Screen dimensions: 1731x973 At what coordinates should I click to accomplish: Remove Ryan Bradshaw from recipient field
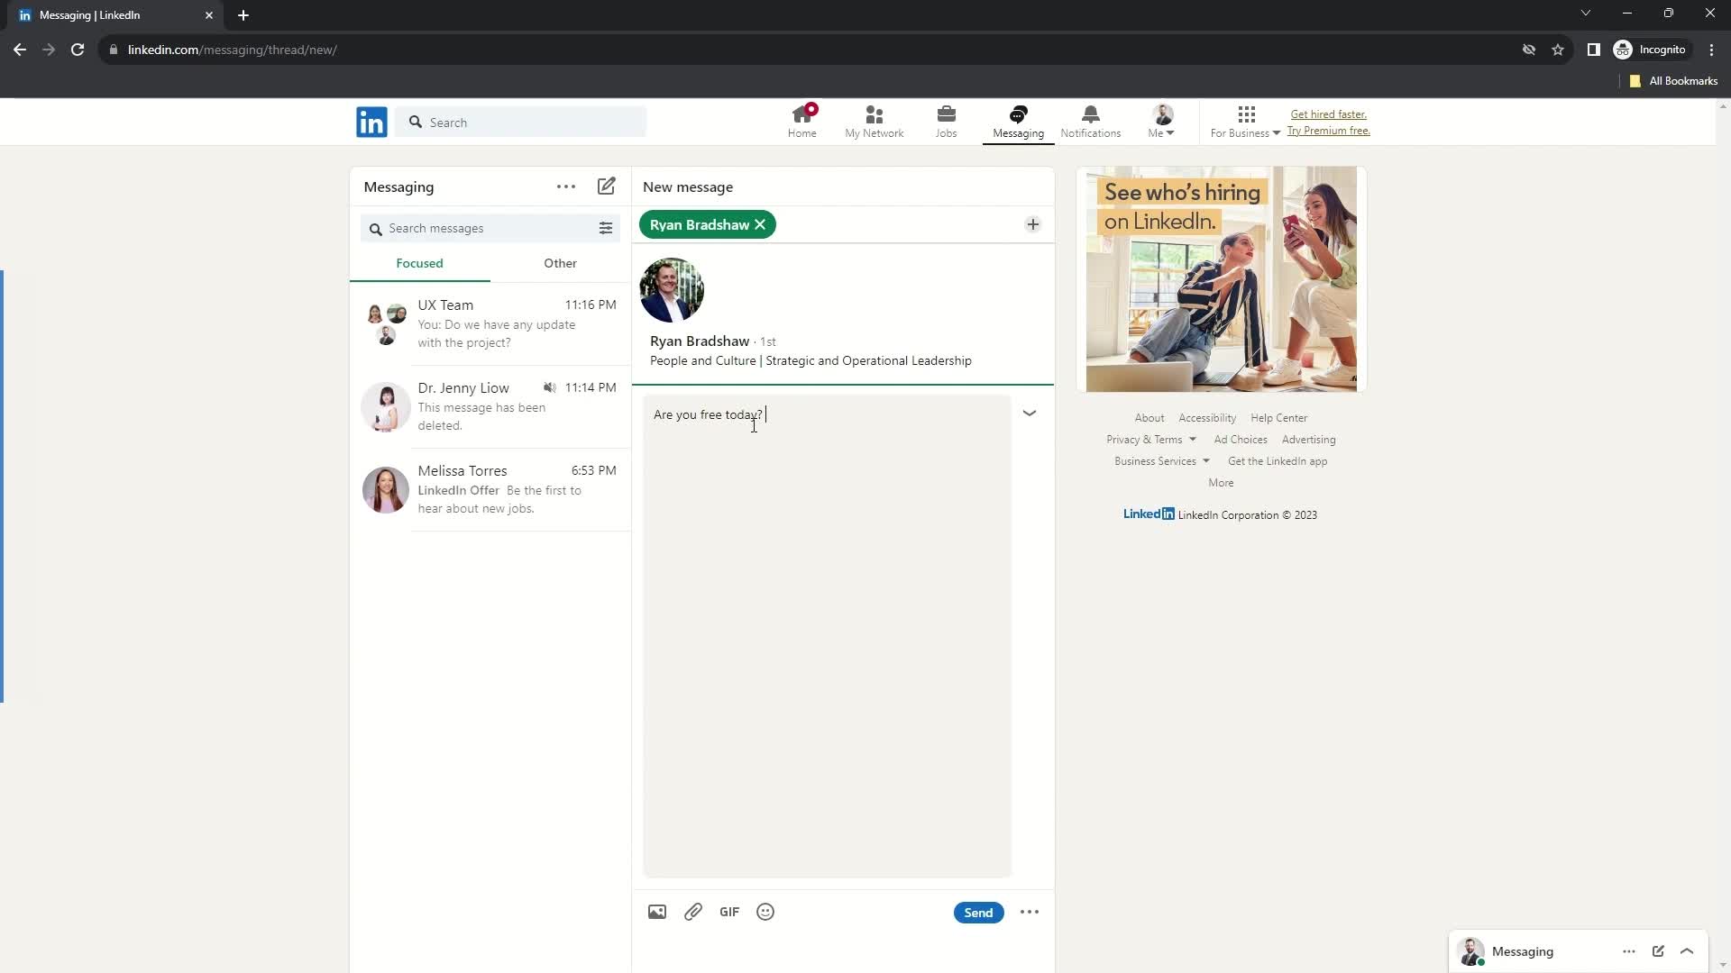pos(761,224)
